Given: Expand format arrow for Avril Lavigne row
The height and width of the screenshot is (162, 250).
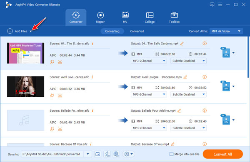Looking at the screenshot, I should pyautogui.click(x=233, y=86).
